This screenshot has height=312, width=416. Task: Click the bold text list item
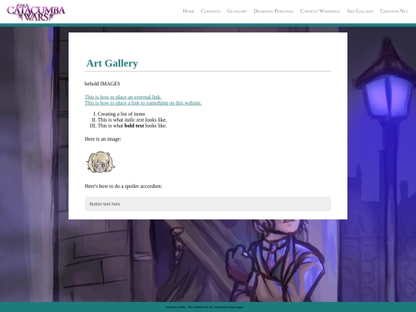pyautogui.click(x=133, y=126)
